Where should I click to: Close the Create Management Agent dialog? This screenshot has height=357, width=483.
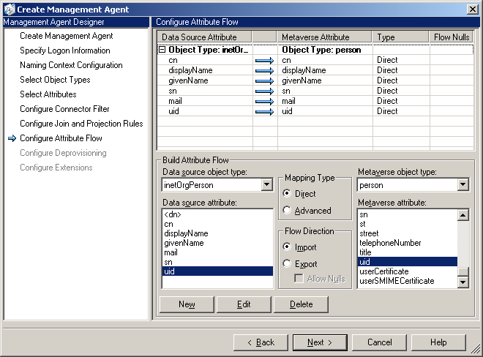click(x=472, y=10)
